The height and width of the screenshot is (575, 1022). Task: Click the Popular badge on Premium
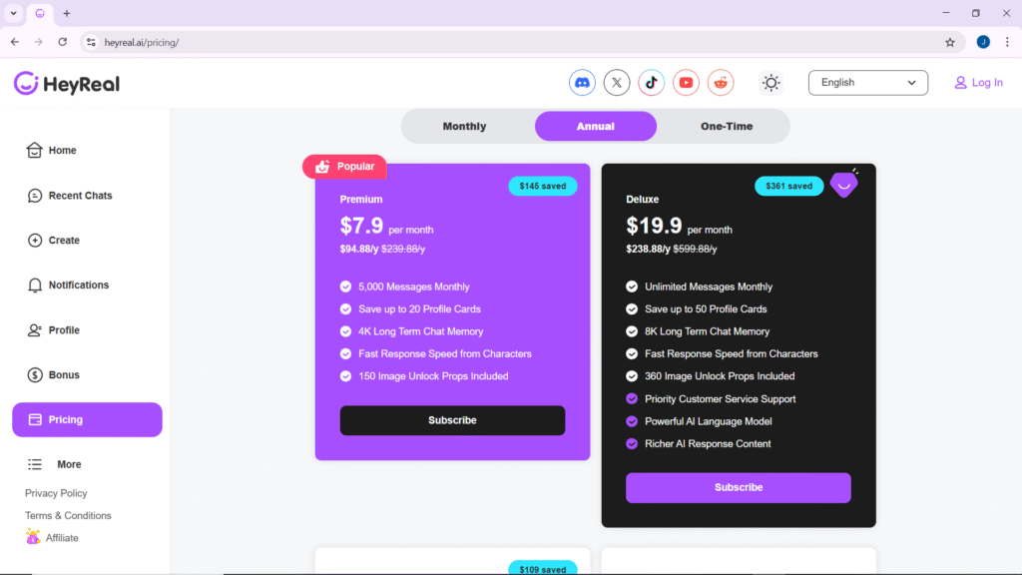[x=344, y=167]
